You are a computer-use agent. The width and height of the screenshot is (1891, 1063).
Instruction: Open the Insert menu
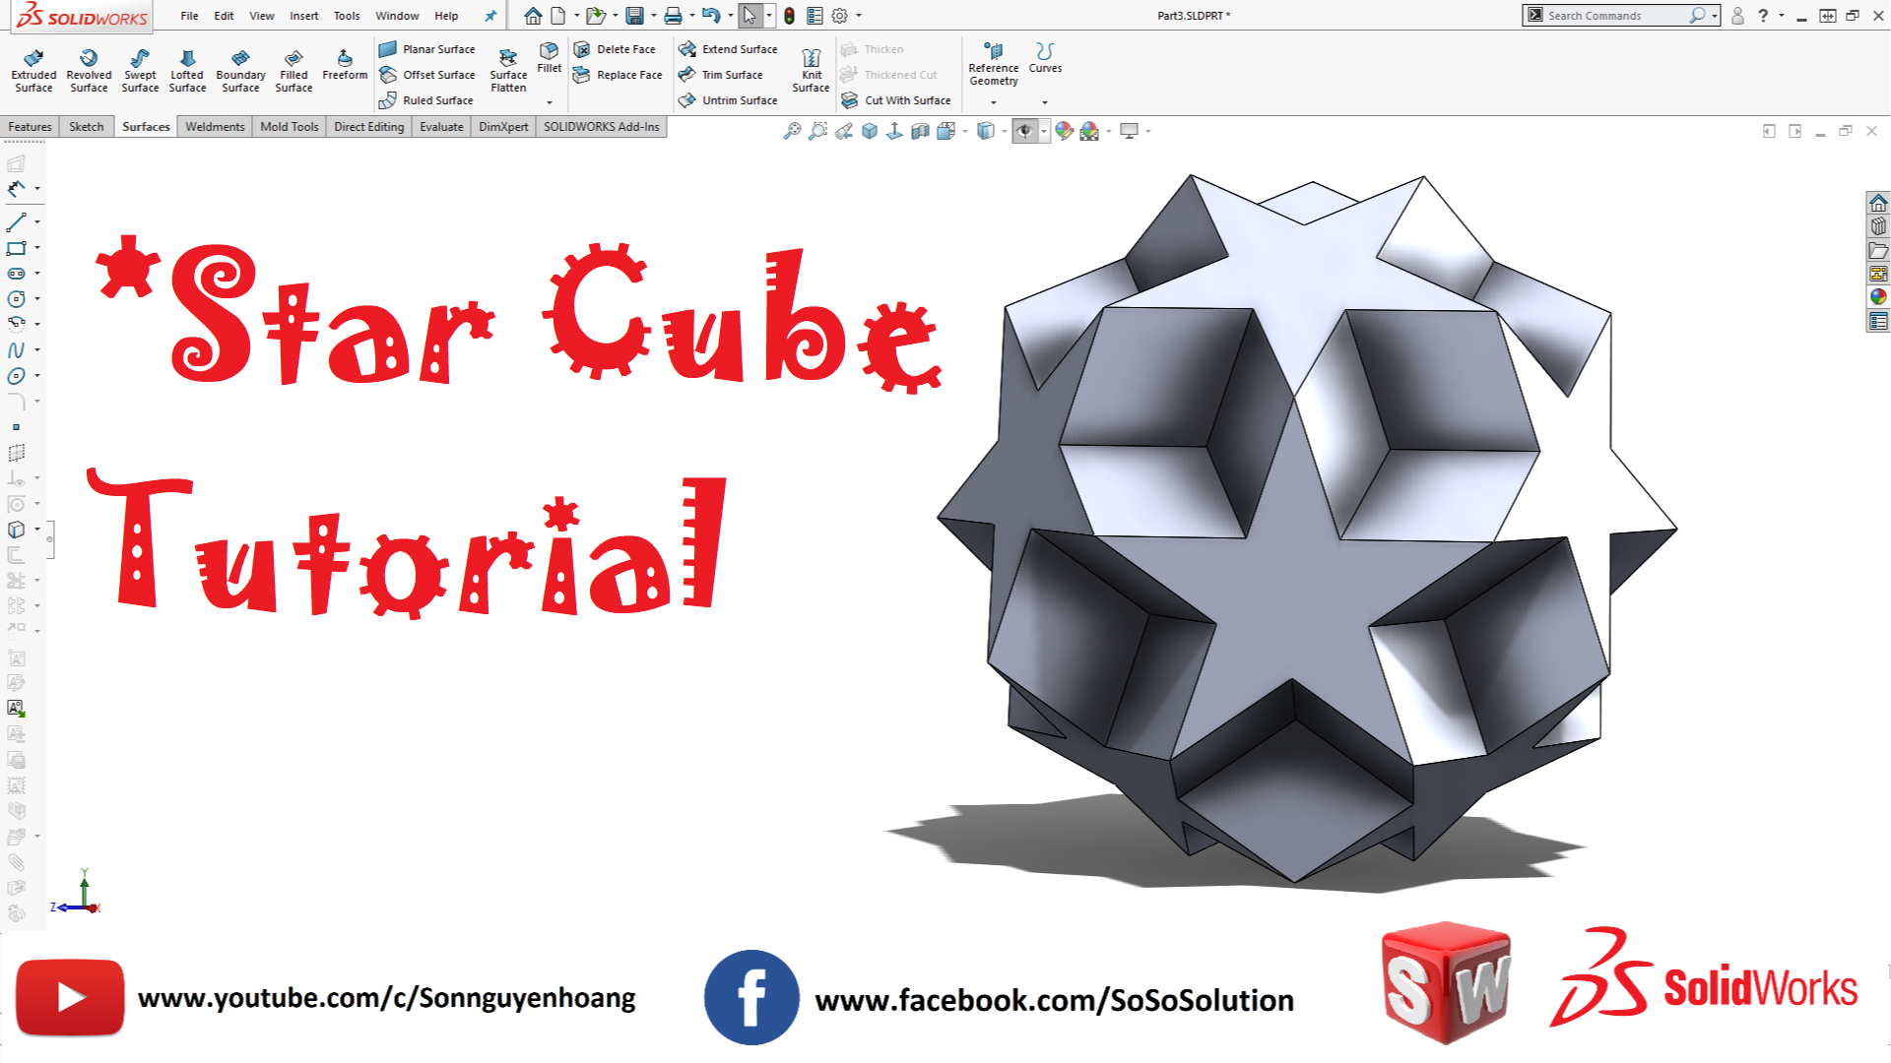[x=303, y=16]
